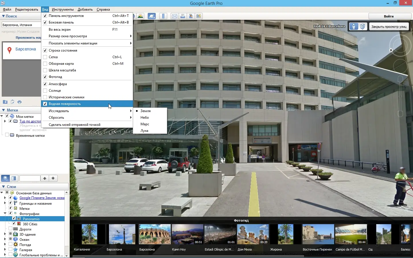Open the Файл menu
This screenshot has height=258, width=413.
(7, 9)
